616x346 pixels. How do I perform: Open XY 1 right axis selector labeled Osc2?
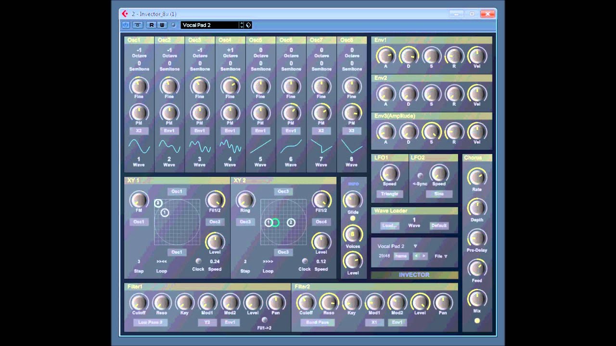(x=215, y=222)
